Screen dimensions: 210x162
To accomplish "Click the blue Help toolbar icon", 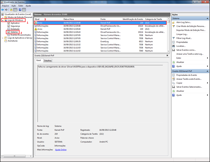I will pos(20,10).
